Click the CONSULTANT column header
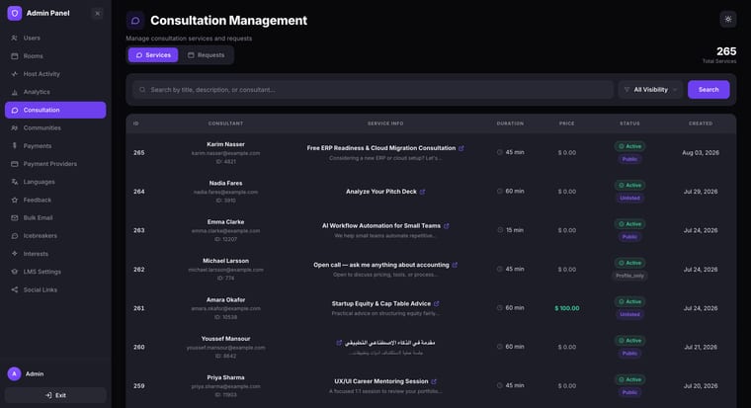Viewport: 751px width, 408px height. click(225, 123)
